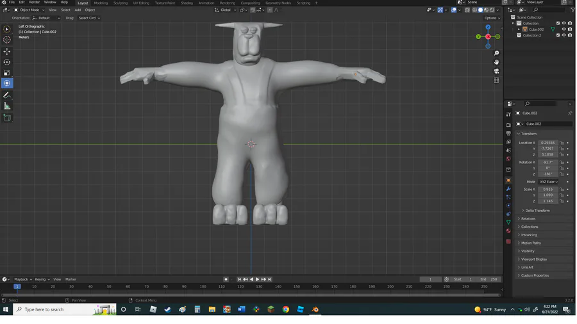
Task: Activate the Rotate tool
Action: point(7,62)
